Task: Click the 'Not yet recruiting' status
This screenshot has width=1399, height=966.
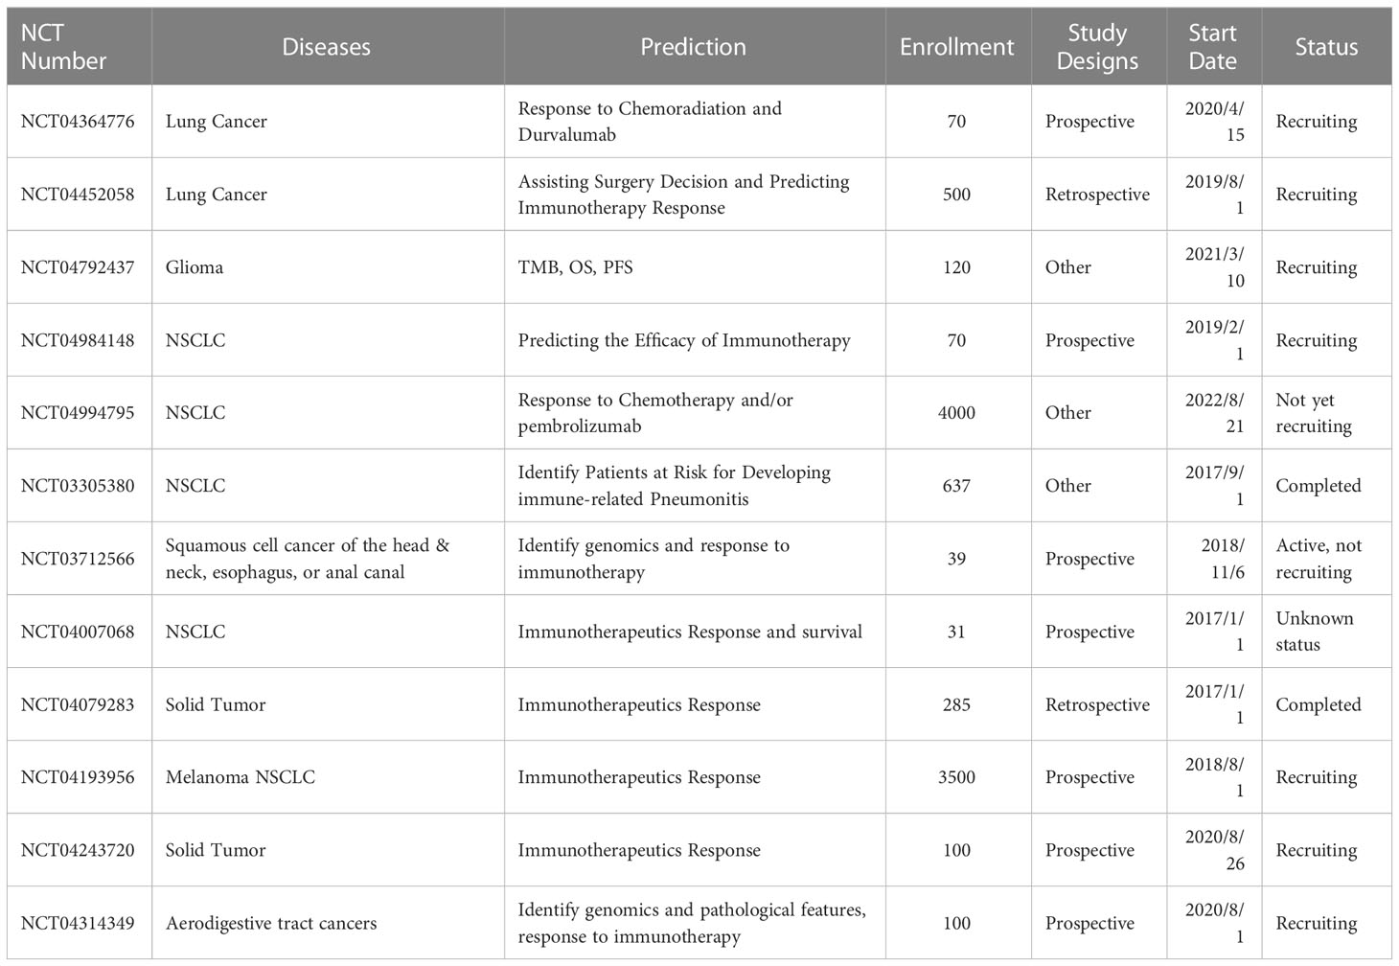Action: tap(1314, 413)
